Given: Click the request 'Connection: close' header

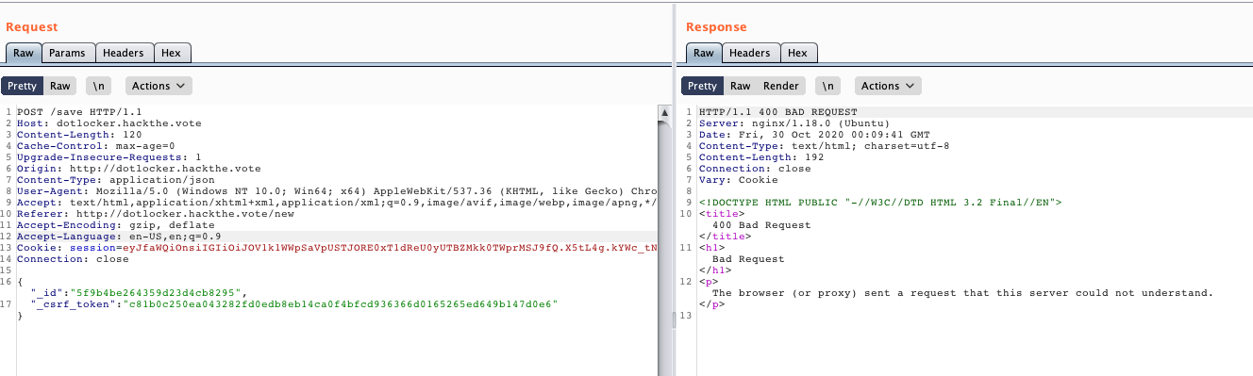Looking at the screenshot, I should point(73,259).
